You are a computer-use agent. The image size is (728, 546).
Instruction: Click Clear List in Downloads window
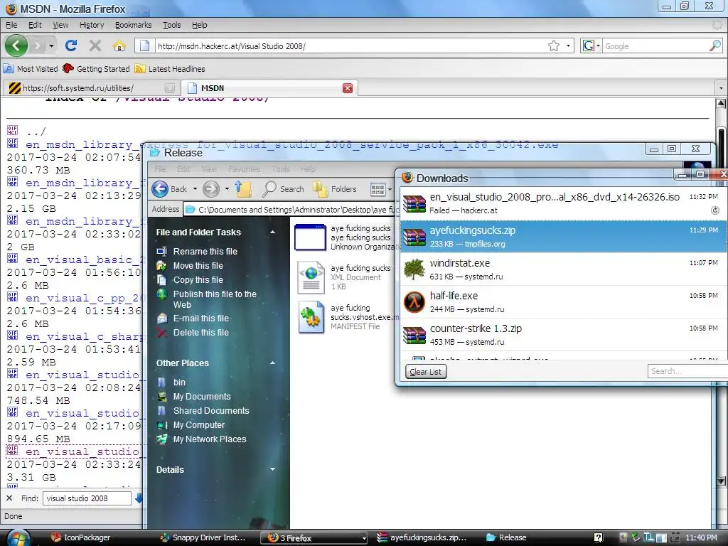(426, 371)
